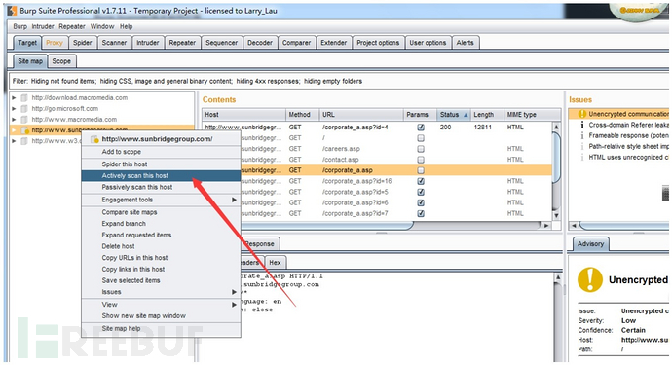Open the Alerts tab
Screen dimensions: 672x365
point(465,43)
